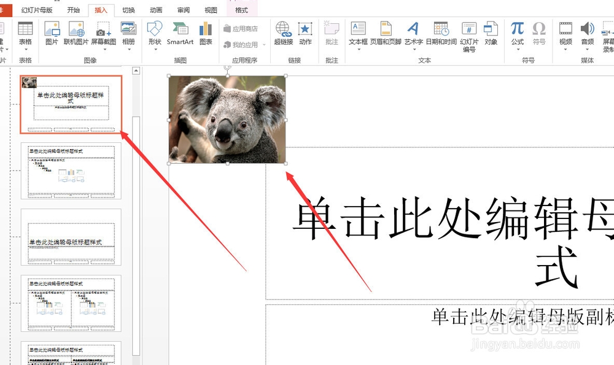Select the second layout thumbnail with chart icons

coord(71,171)
